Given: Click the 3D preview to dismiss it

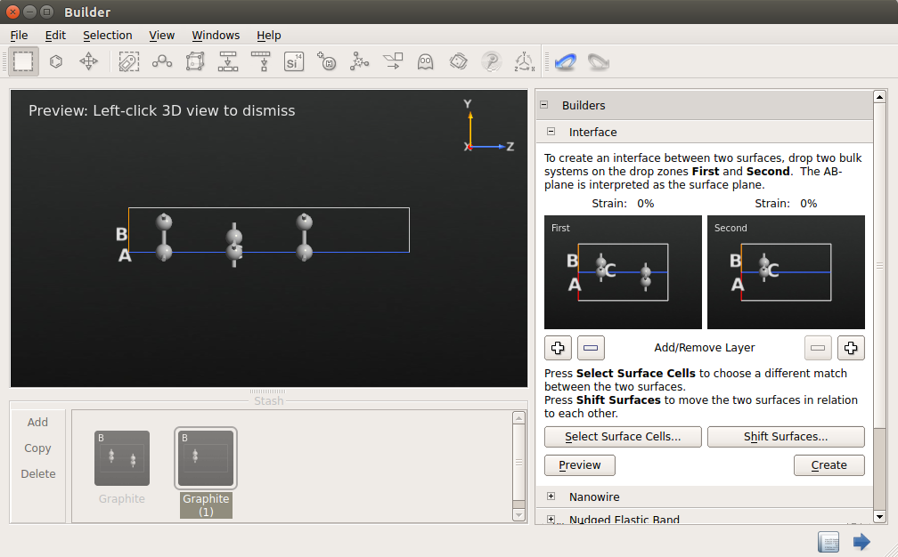Looking at the screenshot, I should [x=269, y=238].
